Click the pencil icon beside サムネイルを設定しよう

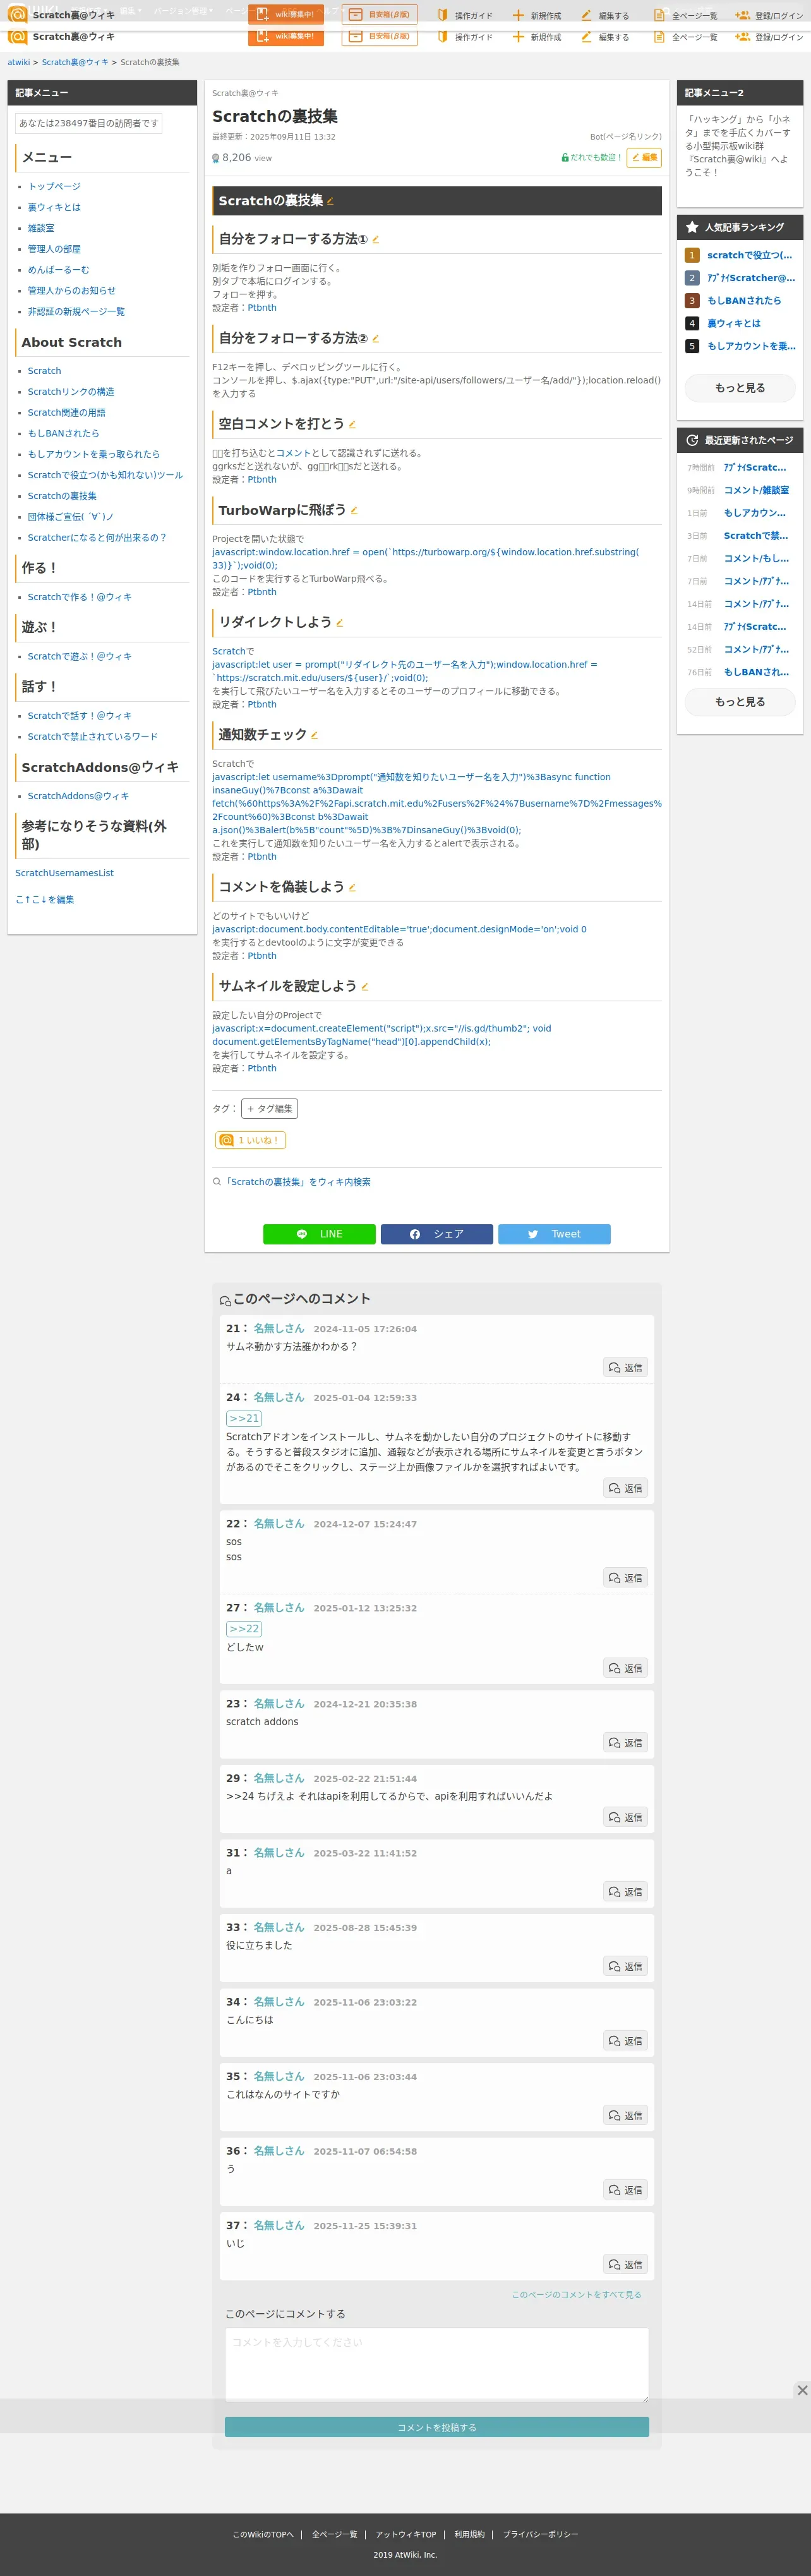pyautogui.click(x=364, y=987)
